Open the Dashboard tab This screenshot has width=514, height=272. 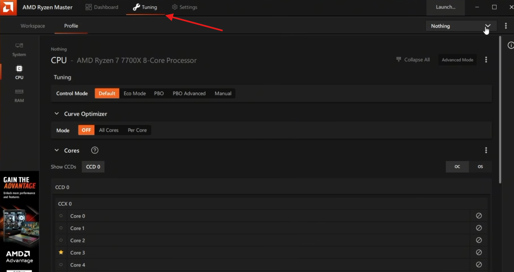[102, 7]
